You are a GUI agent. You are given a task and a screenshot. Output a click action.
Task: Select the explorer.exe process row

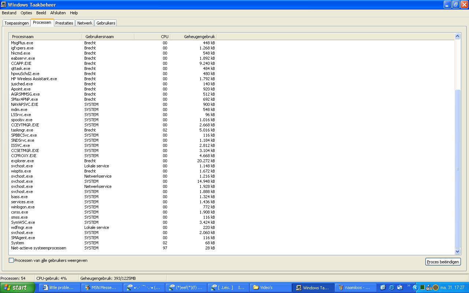click(23, 161)
